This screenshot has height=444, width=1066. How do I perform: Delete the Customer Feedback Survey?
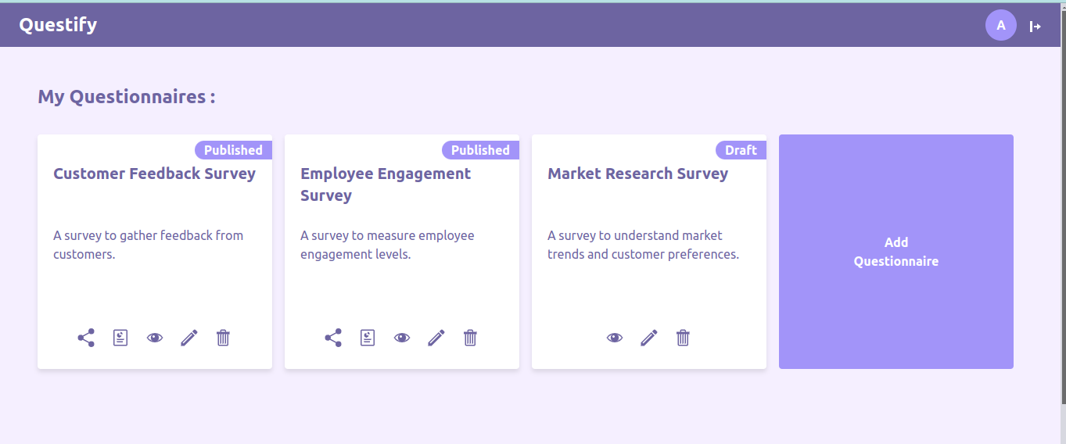[x=223, y=338]
